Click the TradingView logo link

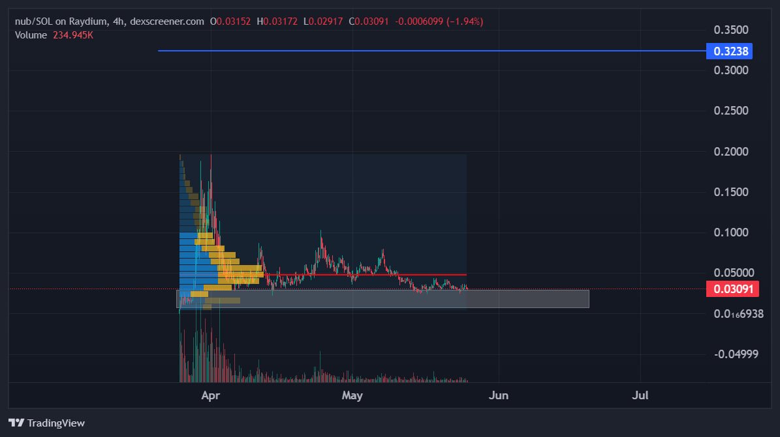pos(46,423)
